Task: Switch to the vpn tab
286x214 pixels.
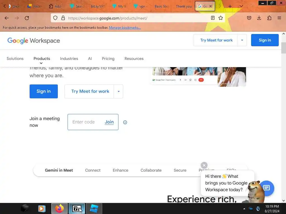Action: point(140,6)
